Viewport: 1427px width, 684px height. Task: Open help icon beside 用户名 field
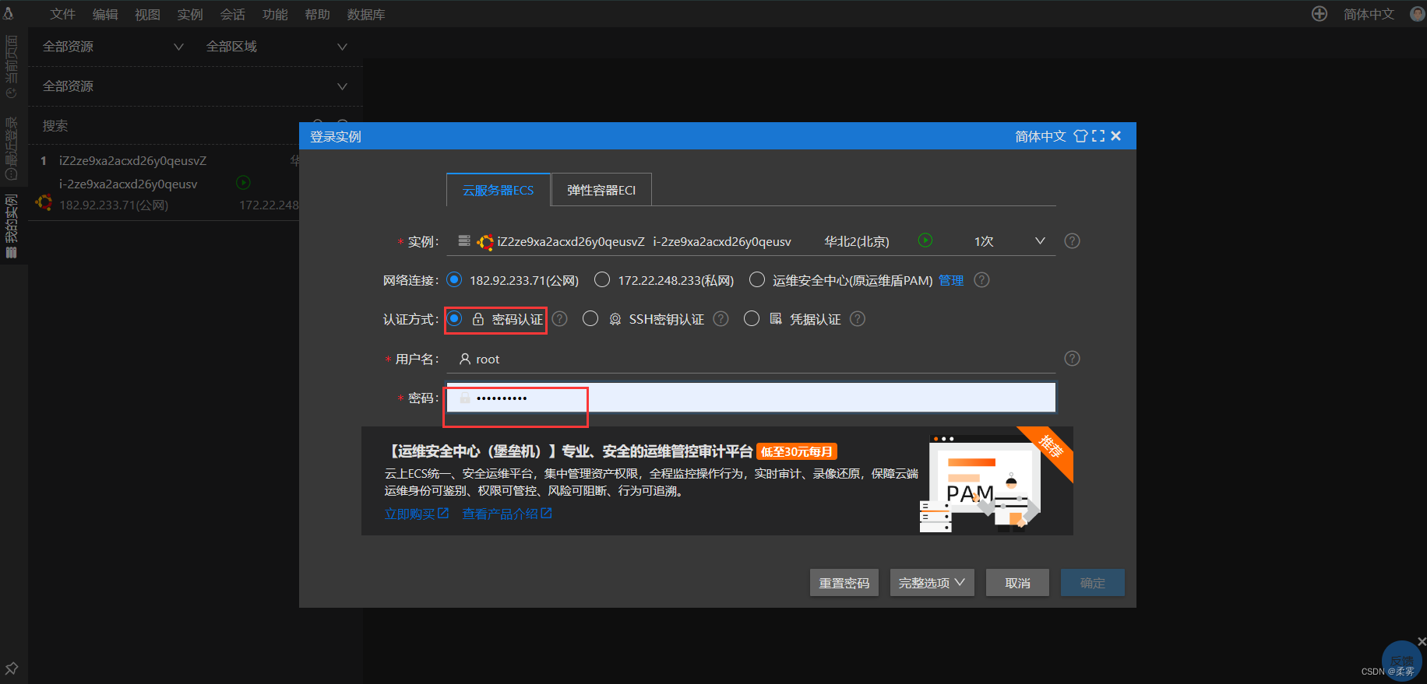1073,359
